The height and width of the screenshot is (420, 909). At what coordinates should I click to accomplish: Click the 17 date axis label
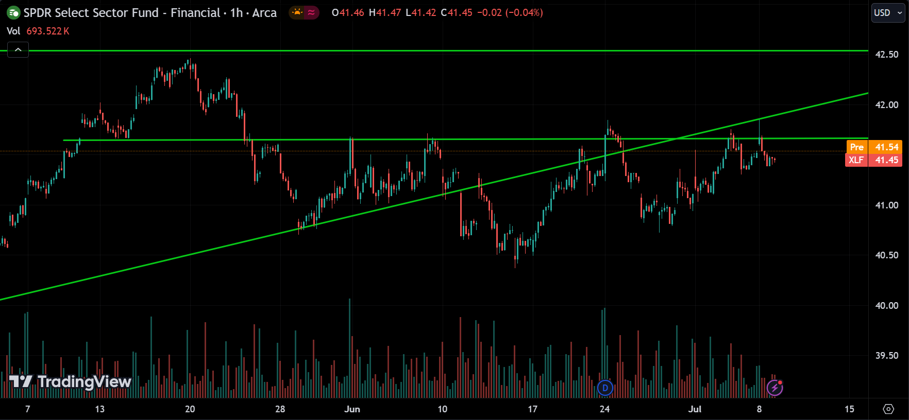click(x=533, y=409)
